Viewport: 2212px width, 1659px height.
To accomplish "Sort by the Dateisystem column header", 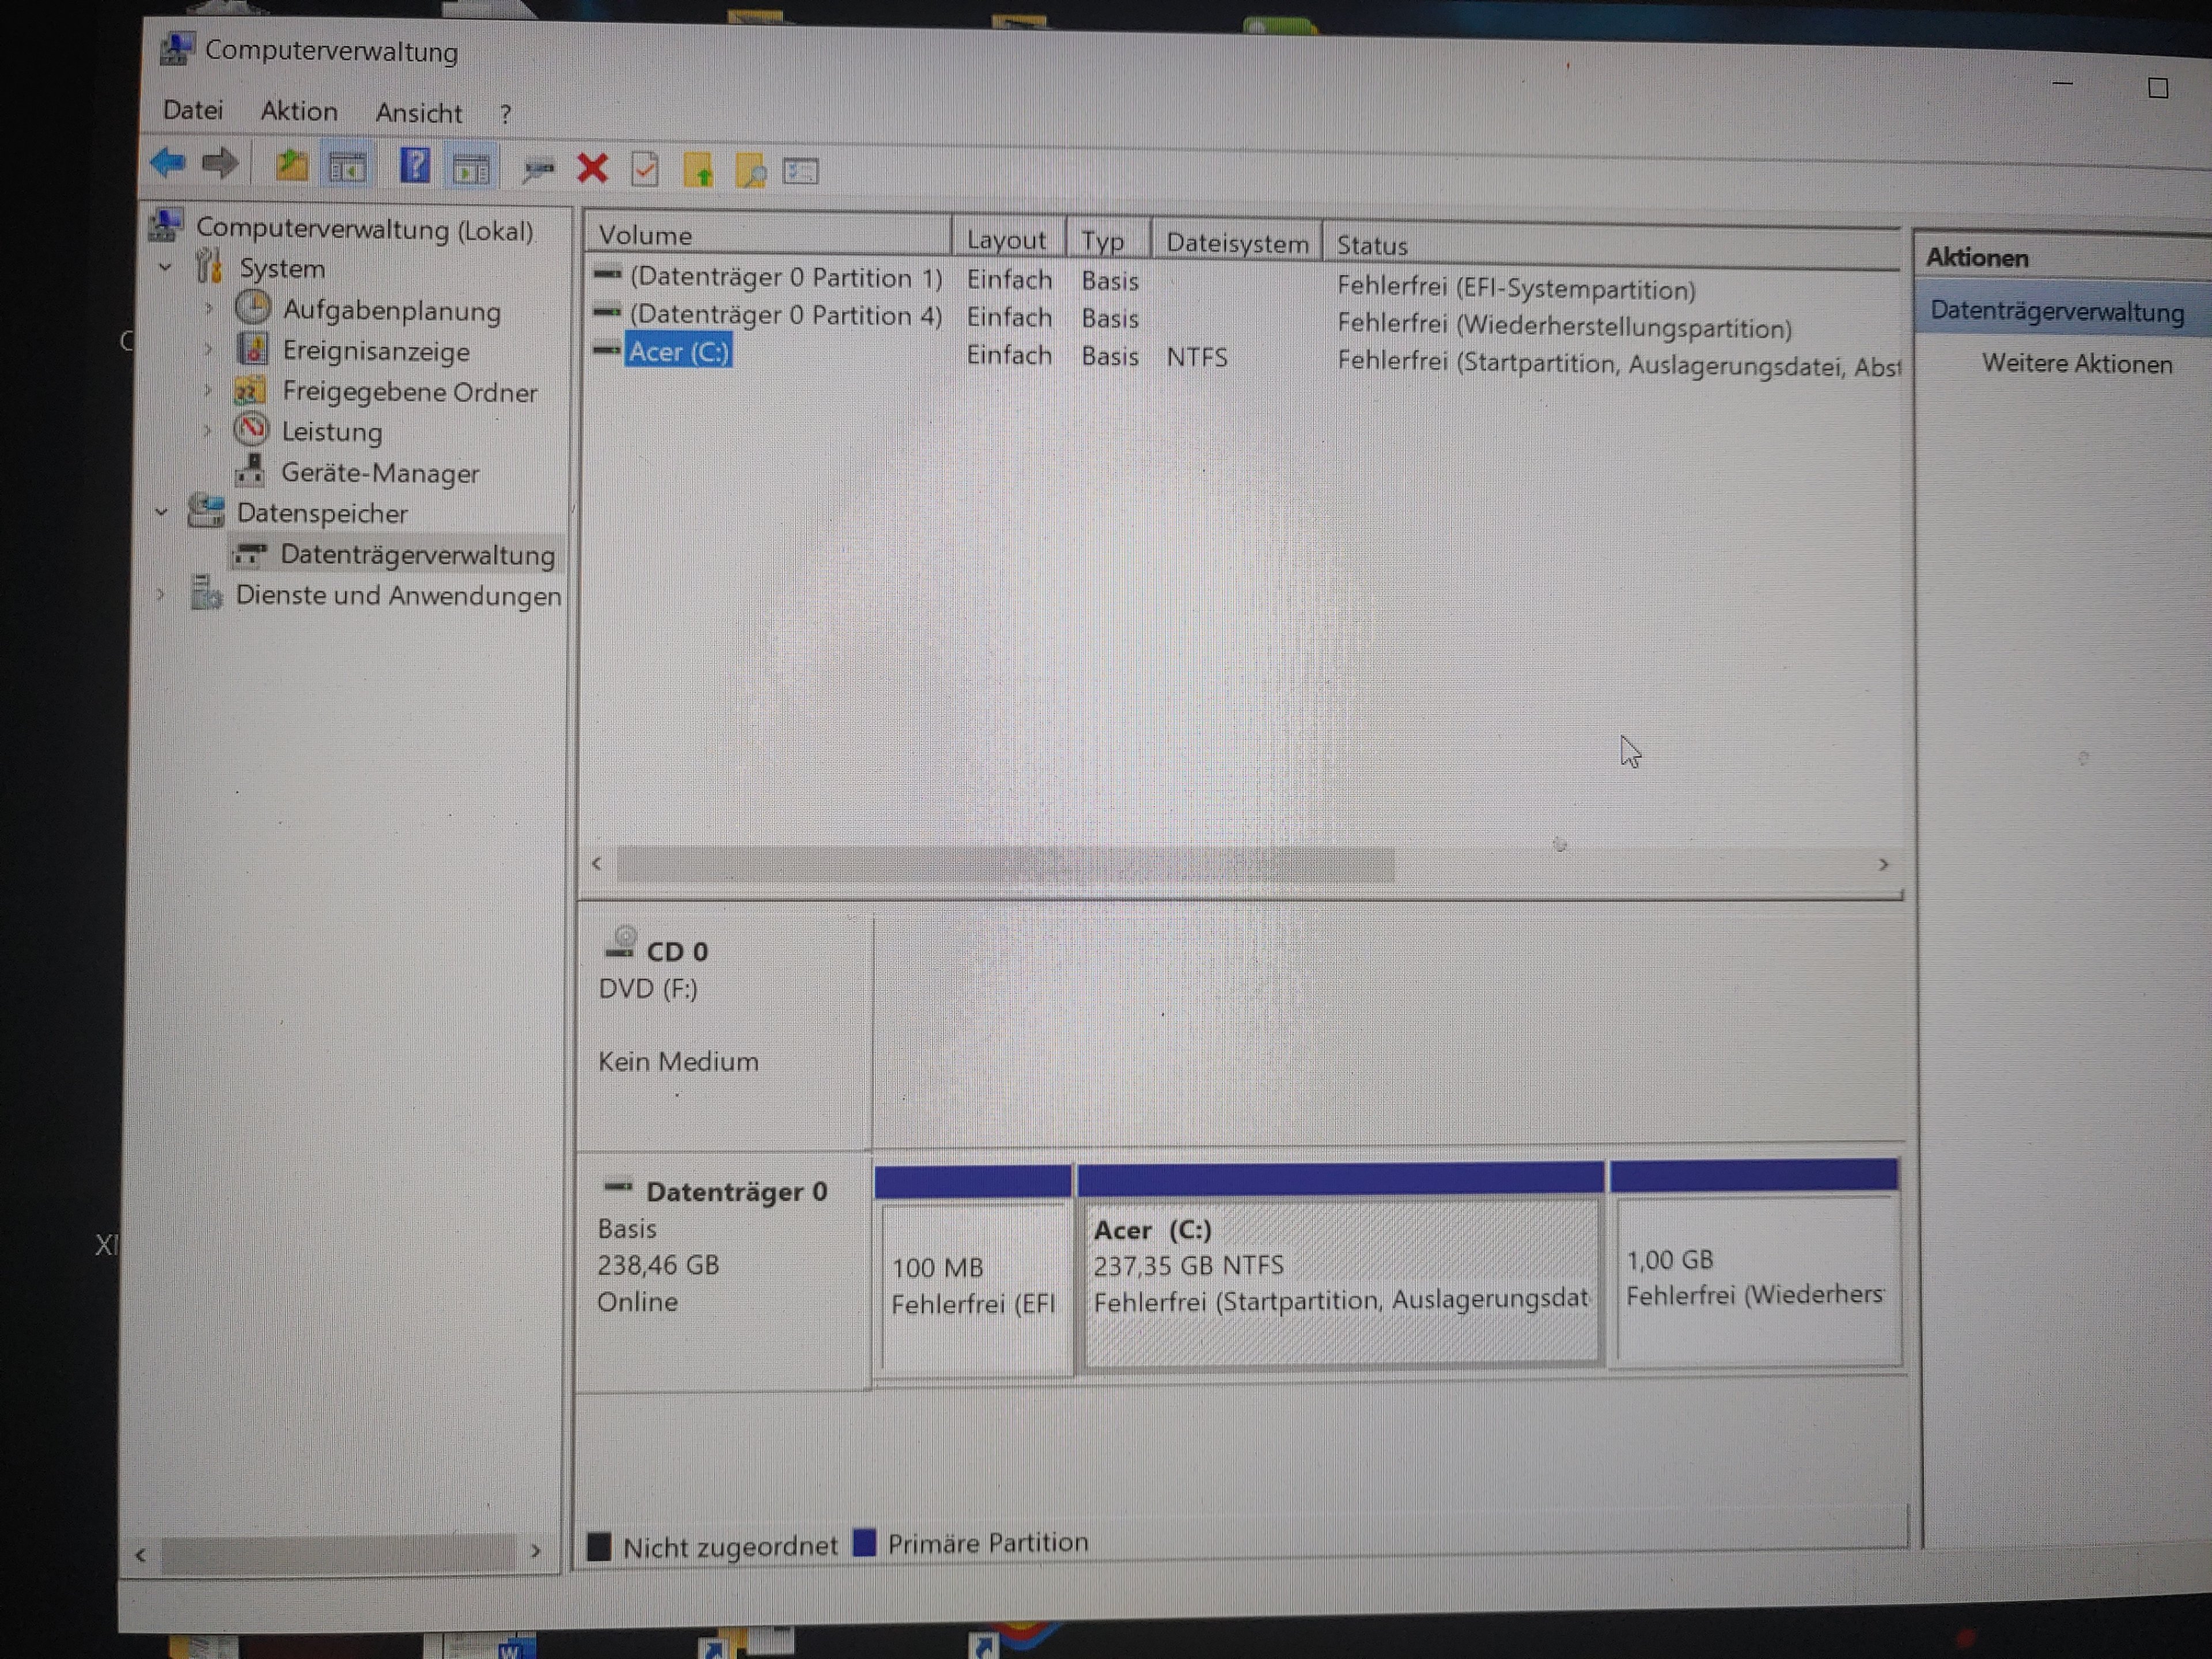I will [x=1236, y=243].
